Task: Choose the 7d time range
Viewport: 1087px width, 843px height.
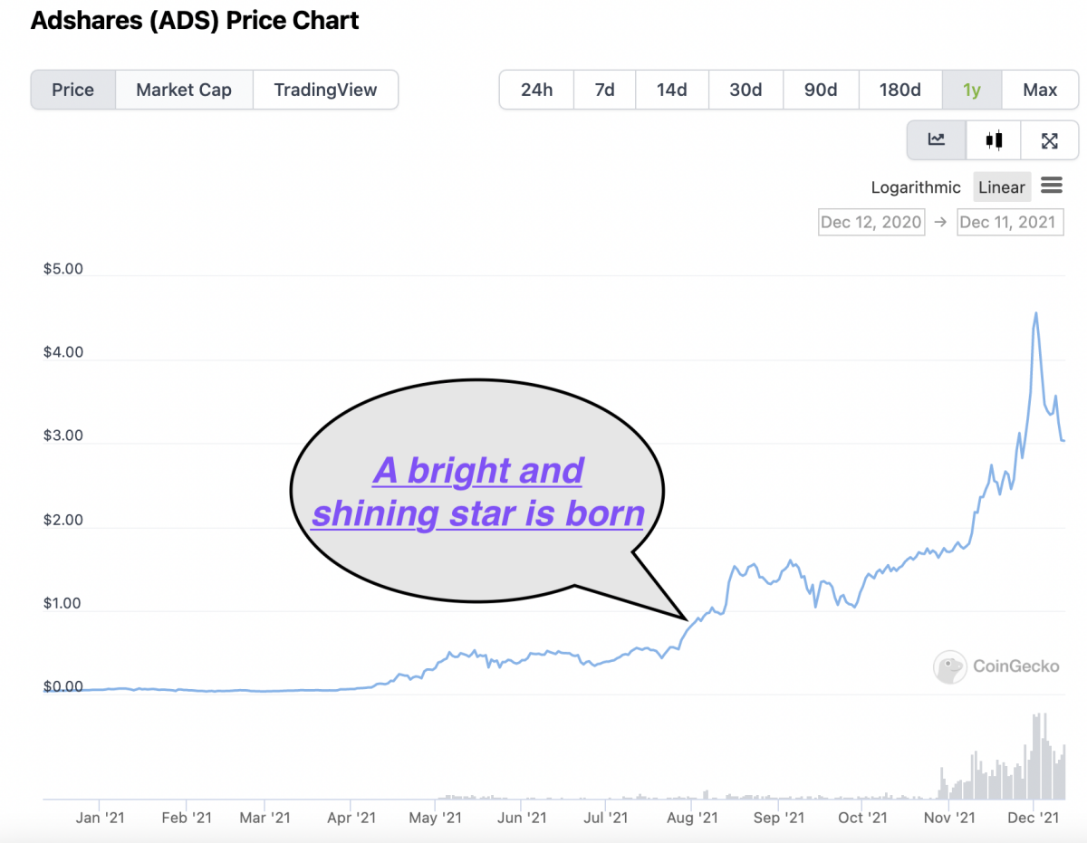Action: point(605,90)
